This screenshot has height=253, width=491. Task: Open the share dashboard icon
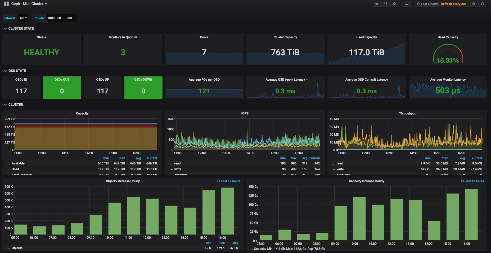(386, 4)
